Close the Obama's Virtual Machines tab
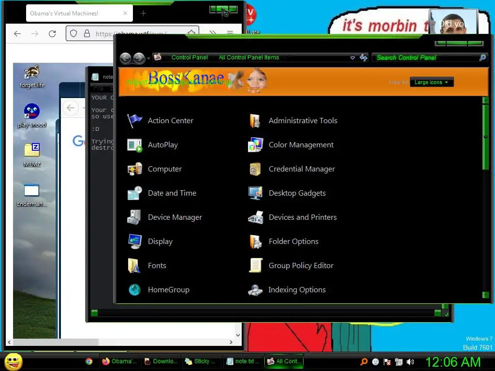This screenshot has height=371, width=495. 125,13
